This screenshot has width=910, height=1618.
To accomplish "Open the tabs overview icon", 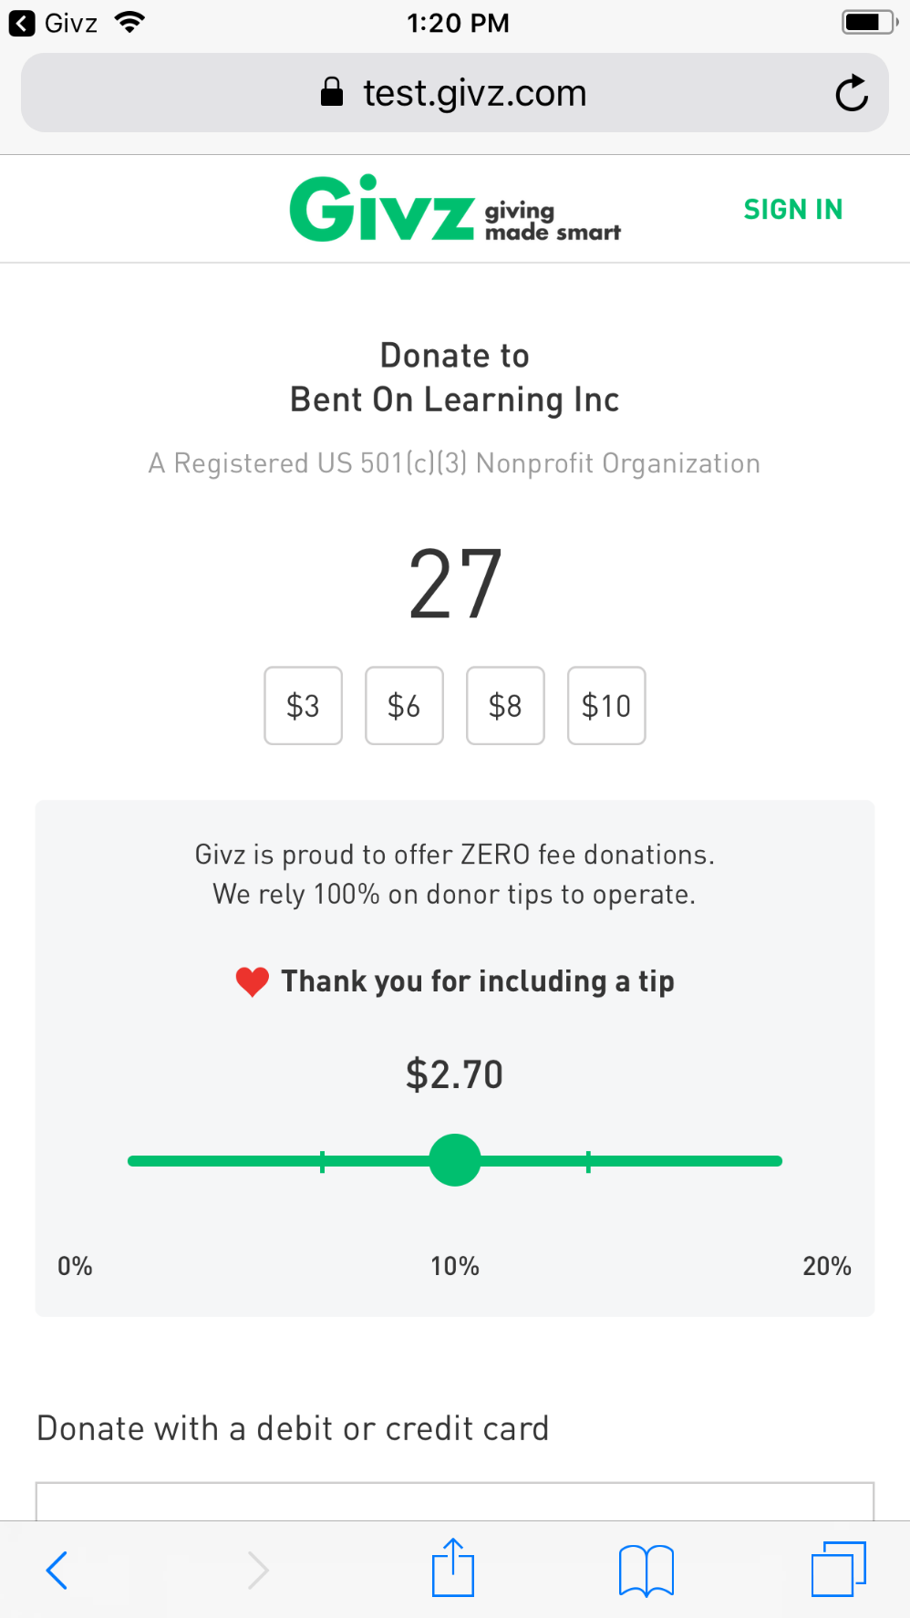I will click(839, 1569).
